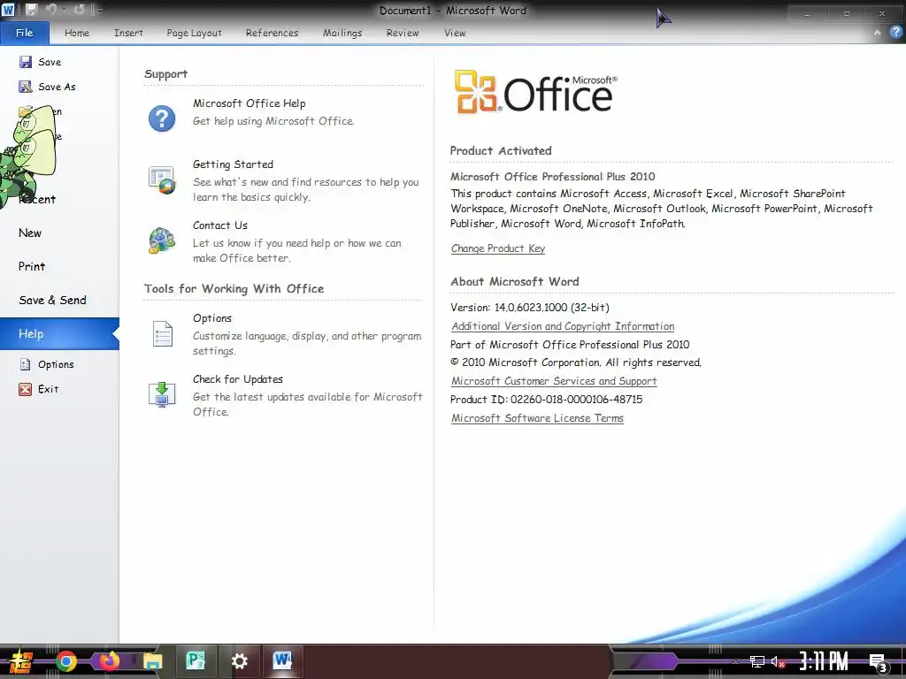Image resolution: width=906 pixels, height=679 pixels.
Task: Switch to the Mailings tab
Action: tap(342, 33)
